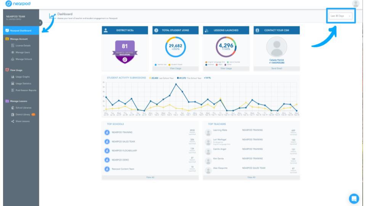
Task: Click Lori Merfogel's avatar in Top Teachers
Action: point(208,142)
